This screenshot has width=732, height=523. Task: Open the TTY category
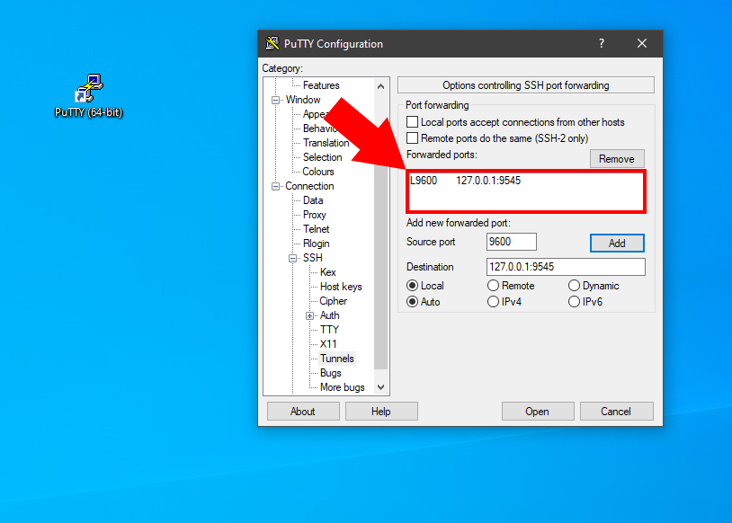[x=329, y=330]
